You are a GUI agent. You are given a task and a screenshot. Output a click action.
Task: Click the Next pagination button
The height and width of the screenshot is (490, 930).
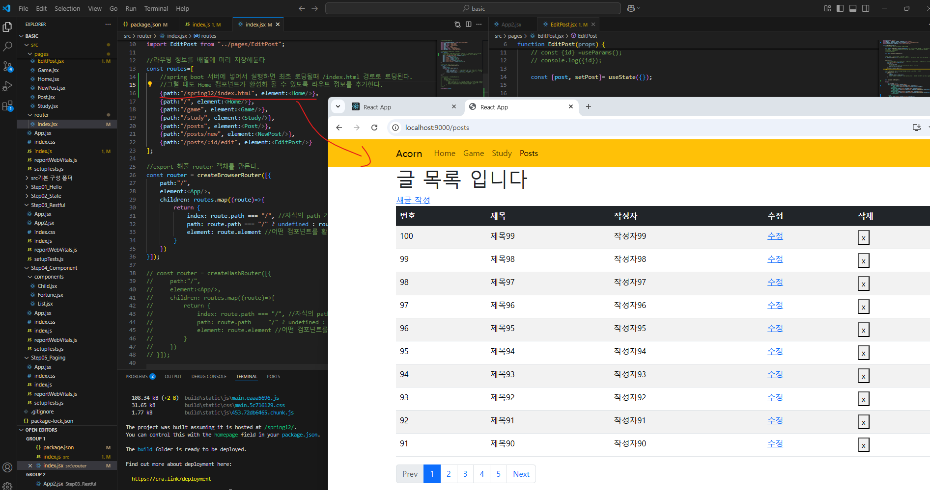coord(521,474)
